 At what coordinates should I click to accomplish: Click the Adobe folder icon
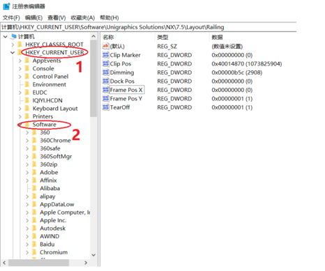(34, 172)
